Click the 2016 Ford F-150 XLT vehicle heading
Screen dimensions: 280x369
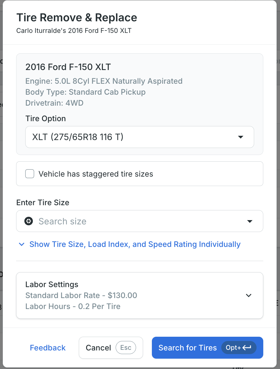[x=68, y=67]
